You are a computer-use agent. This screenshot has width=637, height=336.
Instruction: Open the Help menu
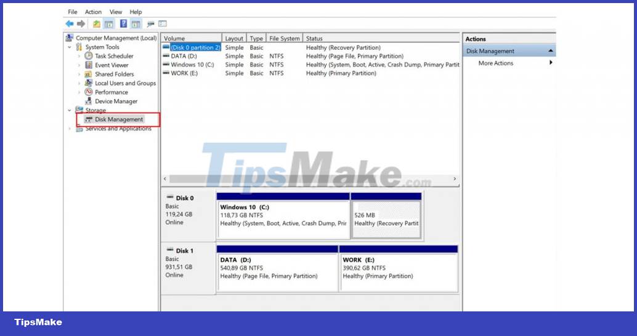click(x=136, y=12)
